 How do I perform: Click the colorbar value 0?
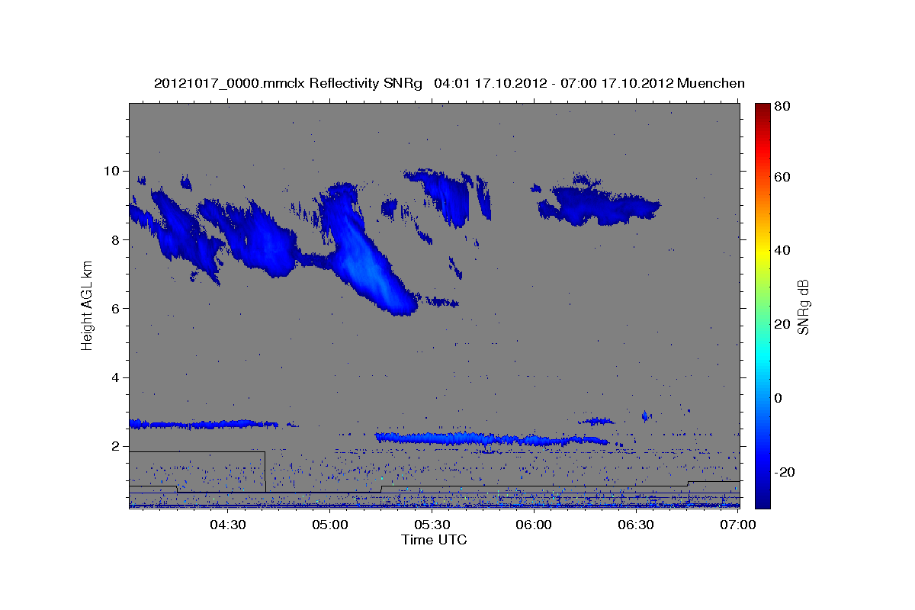(x=779, y=398)
